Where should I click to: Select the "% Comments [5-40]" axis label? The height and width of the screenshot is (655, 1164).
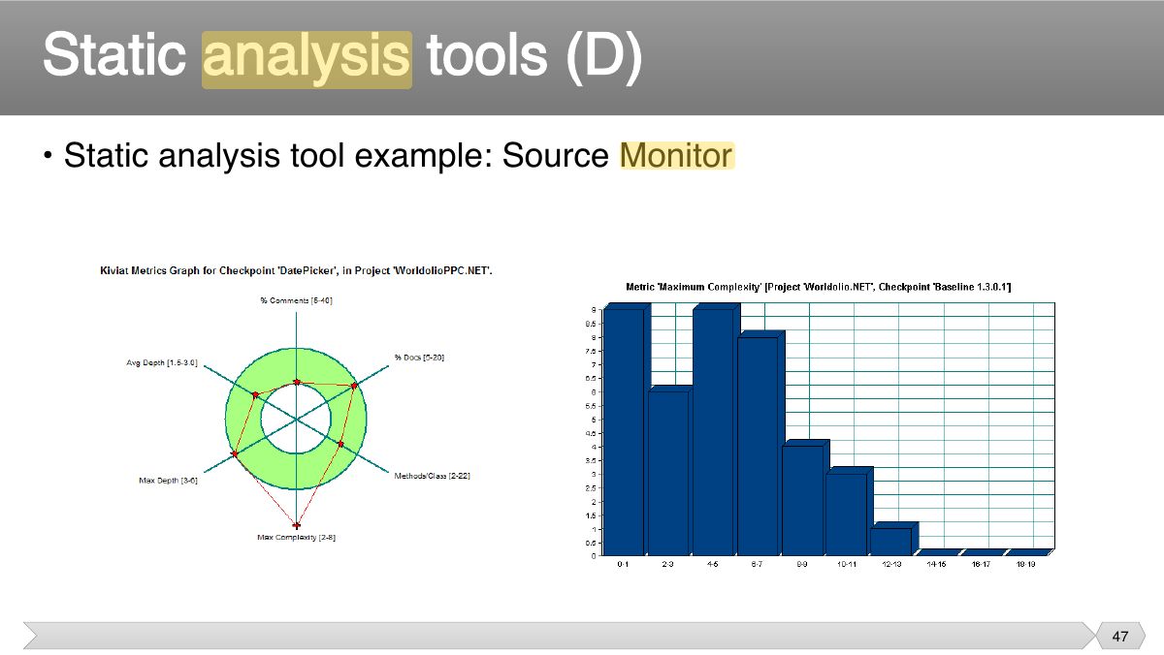(296, 301)
